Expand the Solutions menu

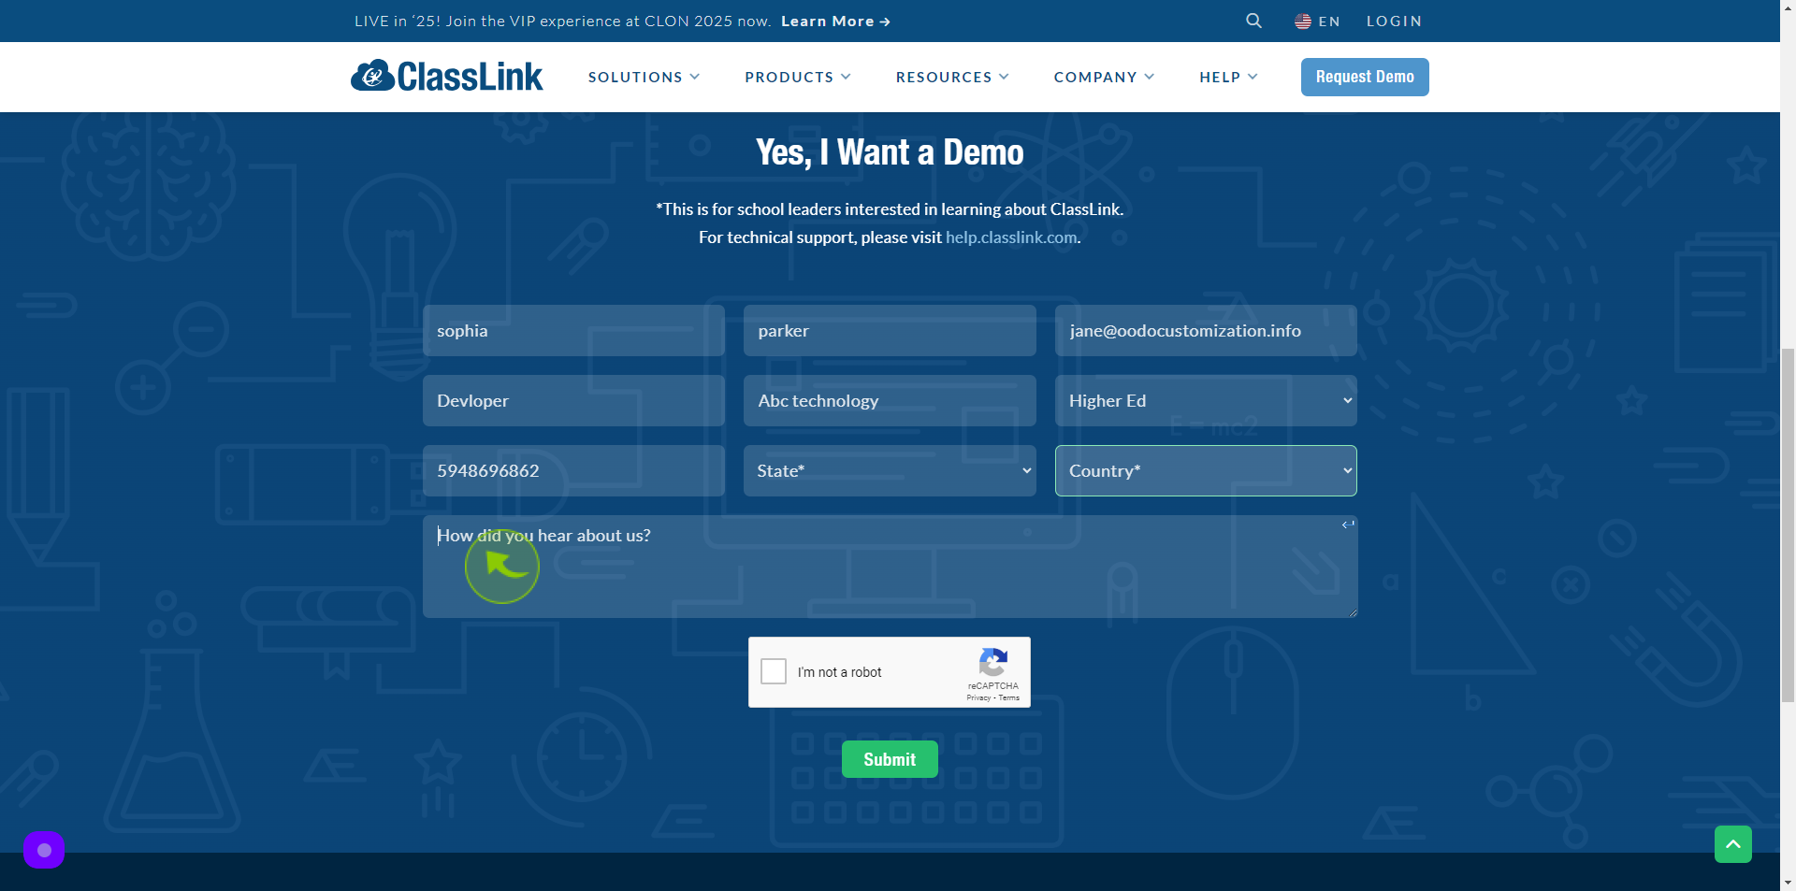[644, 77]
